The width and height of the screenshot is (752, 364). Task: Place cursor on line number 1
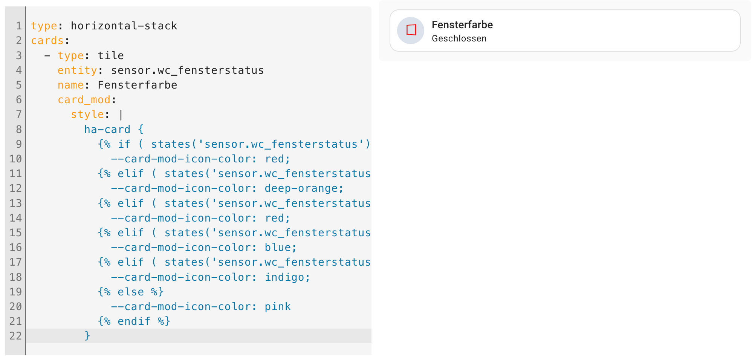pyautogui.click(x=18, y=26)
